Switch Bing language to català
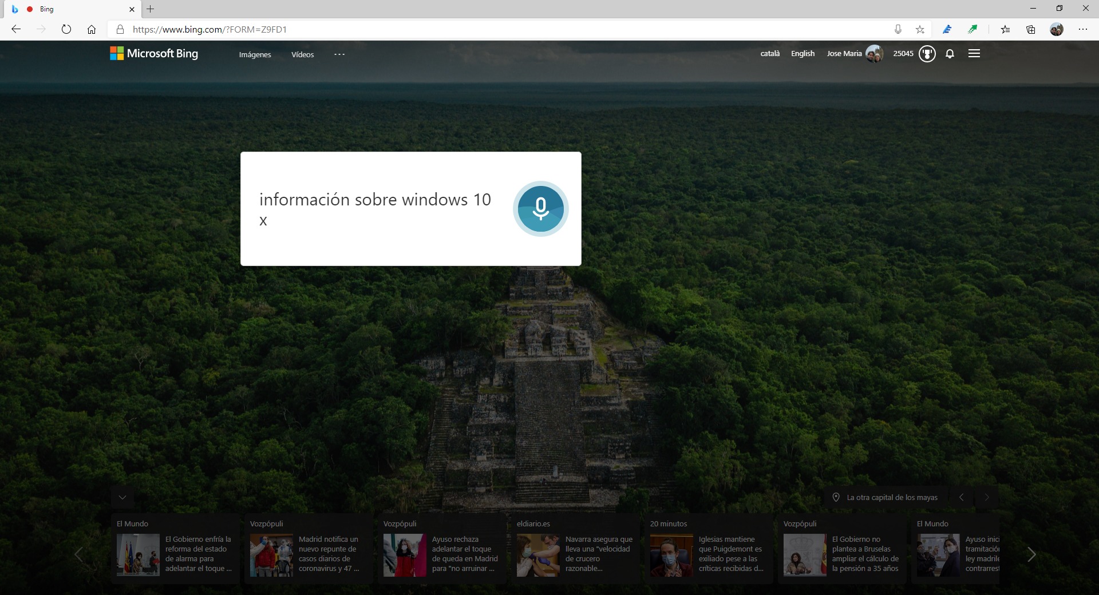 pos(770,53)
